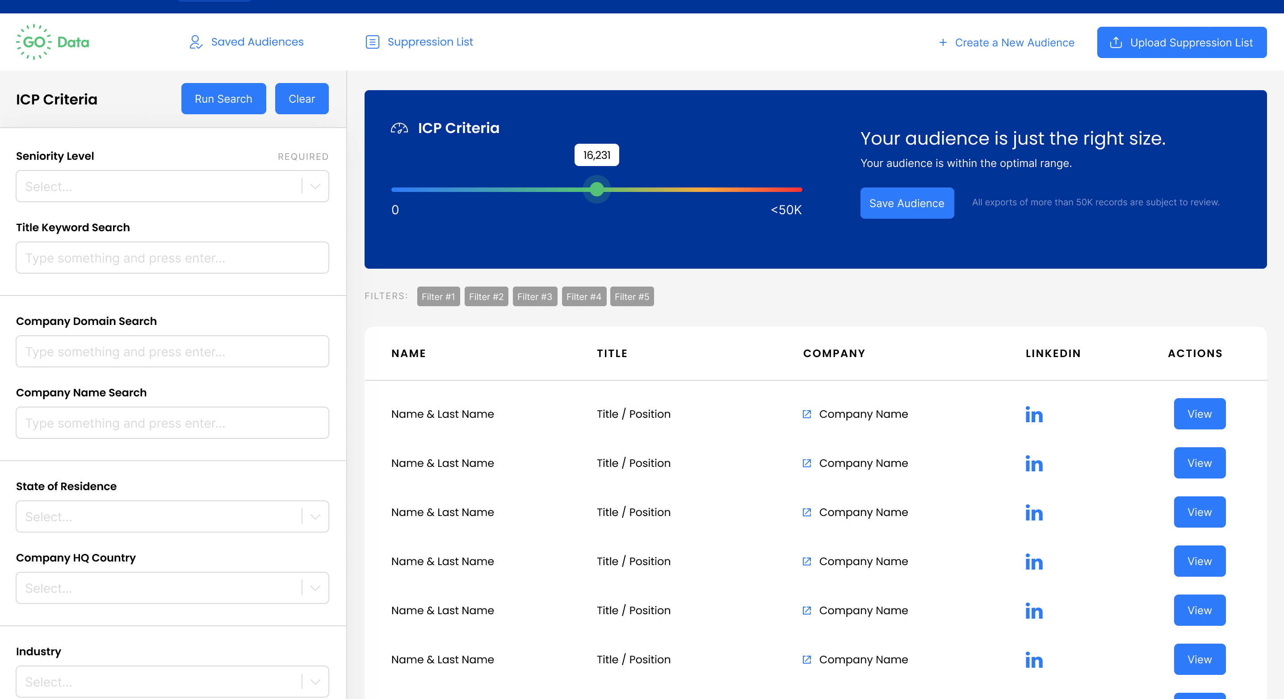This screenshot has width=1284, height=699.
Task: Click the external link icon beside the first Company Name
Action: 807,414
